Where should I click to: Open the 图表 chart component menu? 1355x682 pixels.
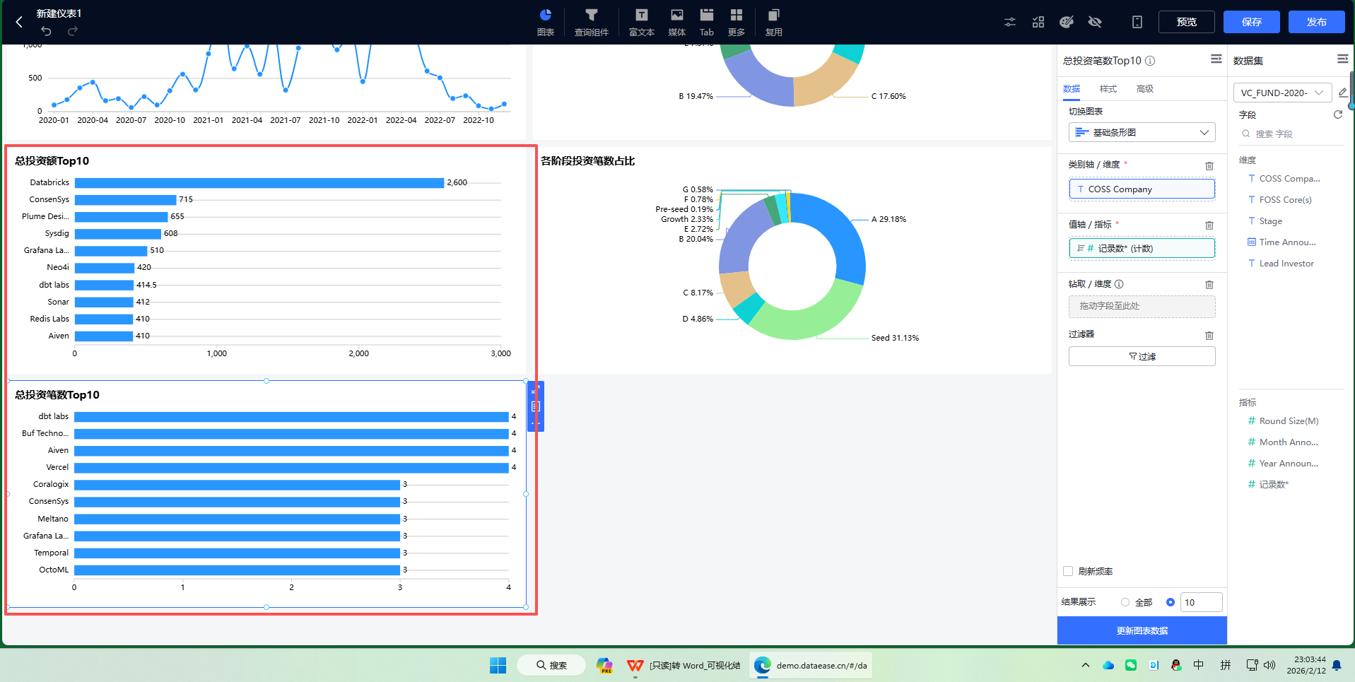[x=546, y=22]
